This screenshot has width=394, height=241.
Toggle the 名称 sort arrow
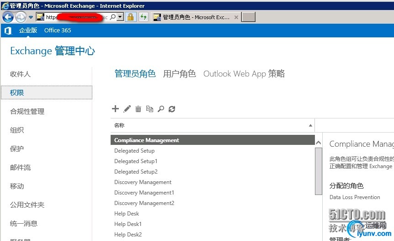pyautogui.click(x=310, y=125)
